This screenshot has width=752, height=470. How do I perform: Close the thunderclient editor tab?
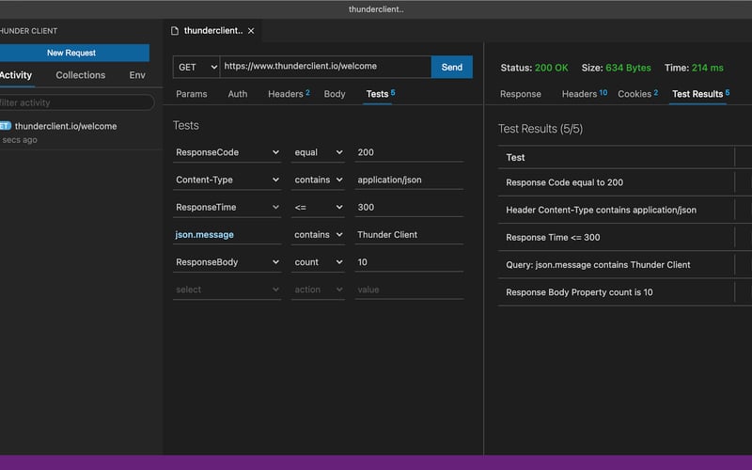(251, 31)
